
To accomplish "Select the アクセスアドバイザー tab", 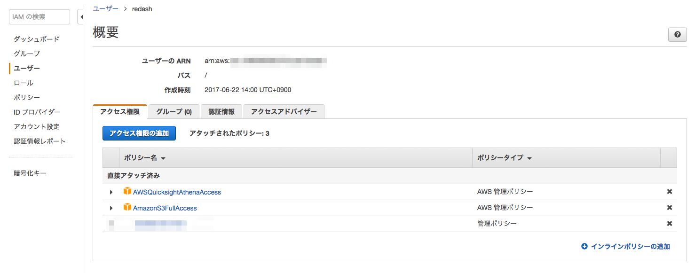I will click(x=284, y=112).
